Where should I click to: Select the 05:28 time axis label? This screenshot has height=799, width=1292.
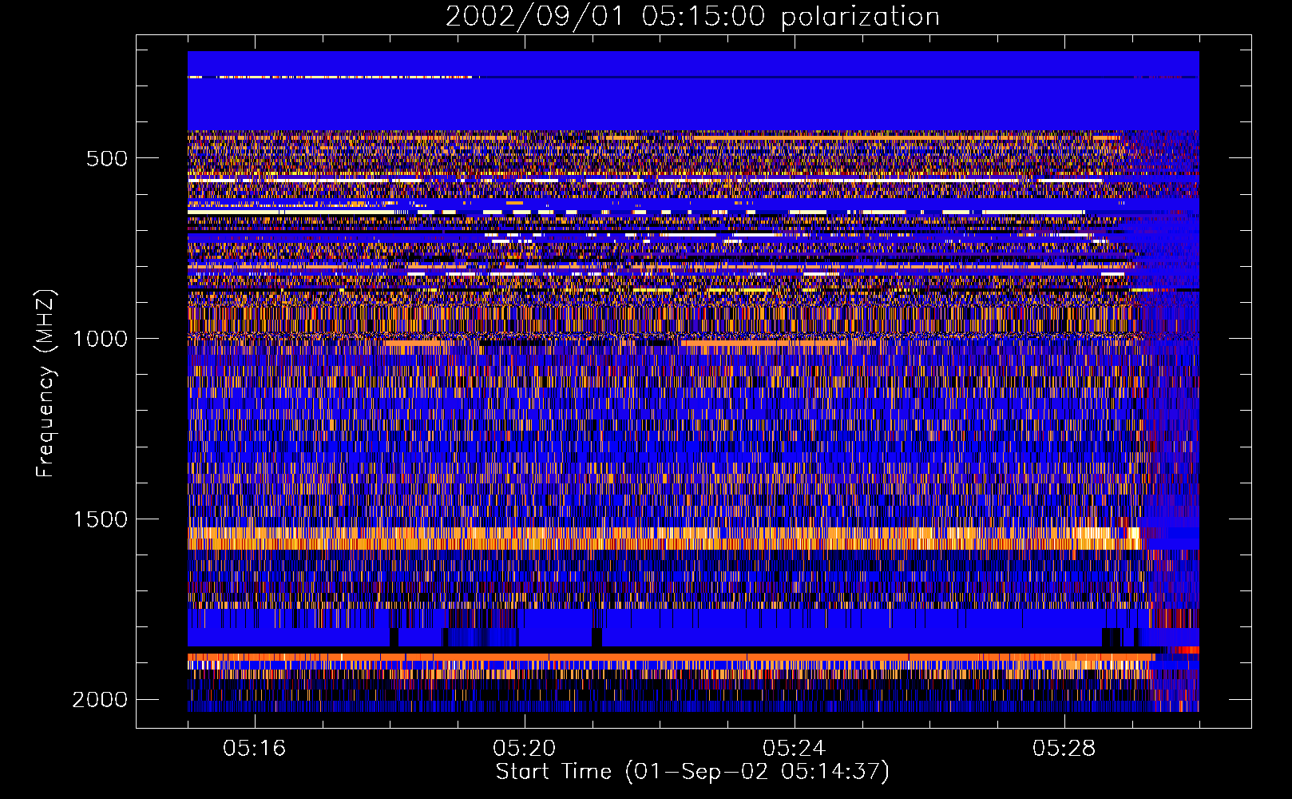click(x=1064, y=749)
